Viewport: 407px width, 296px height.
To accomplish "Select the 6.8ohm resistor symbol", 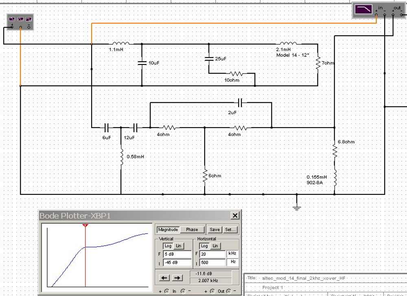I will 335,151.
